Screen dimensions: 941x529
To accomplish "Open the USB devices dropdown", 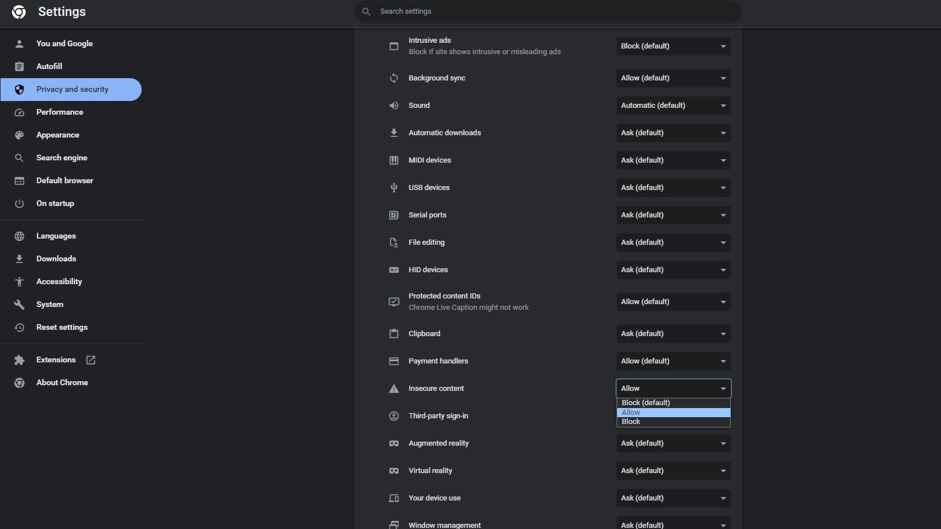I will click(x=673, y=188).
